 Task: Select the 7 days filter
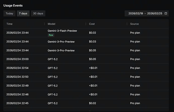[23, 13]
